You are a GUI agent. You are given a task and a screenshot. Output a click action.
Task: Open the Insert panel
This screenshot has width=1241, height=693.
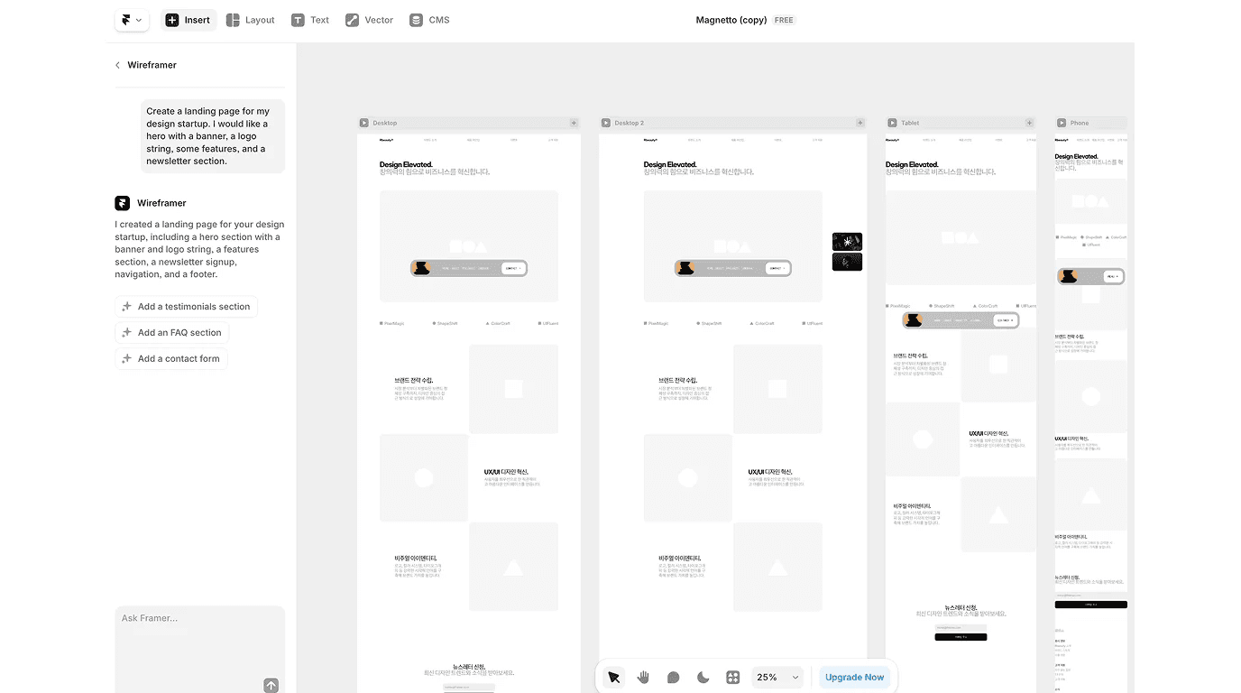pyautogui.click(x=188, y=20)
